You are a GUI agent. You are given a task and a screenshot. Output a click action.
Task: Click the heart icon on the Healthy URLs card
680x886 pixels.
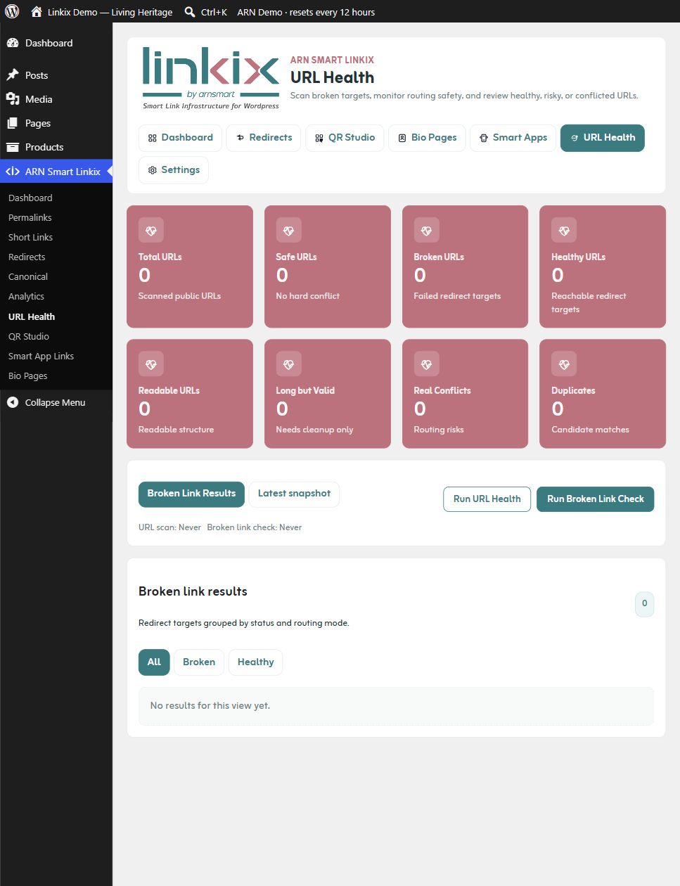[x=564, y=231]
